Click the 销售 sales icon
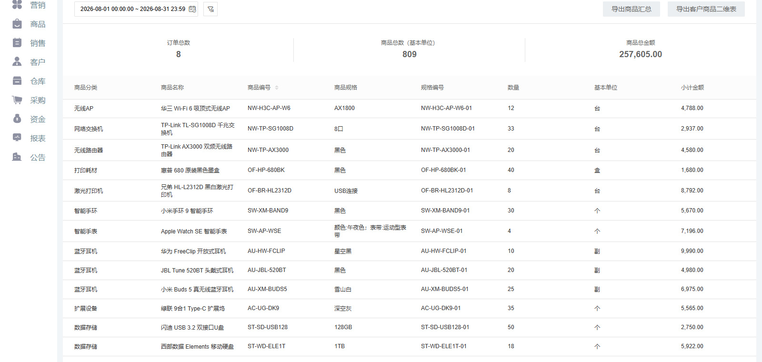 point(17,43)
